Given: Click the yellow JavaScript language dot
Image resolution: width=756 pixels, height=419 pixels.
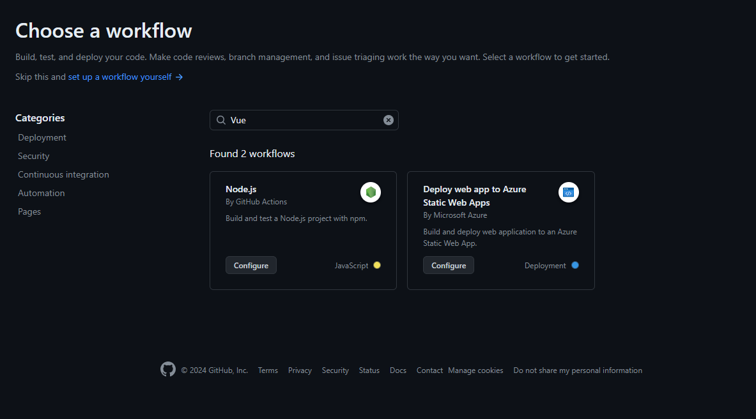Looking at the screenshot, I should point(377,265).
